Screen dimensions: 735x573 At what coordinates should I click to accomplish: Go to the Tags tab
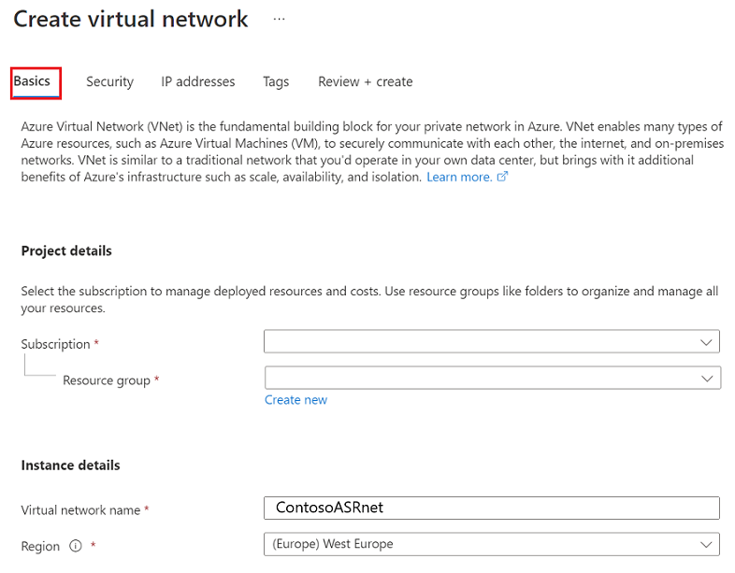click(x=276, y=82)
